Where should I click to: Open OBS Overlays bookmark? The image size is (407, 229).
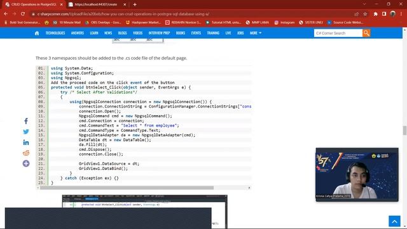(x=103, y=23)
